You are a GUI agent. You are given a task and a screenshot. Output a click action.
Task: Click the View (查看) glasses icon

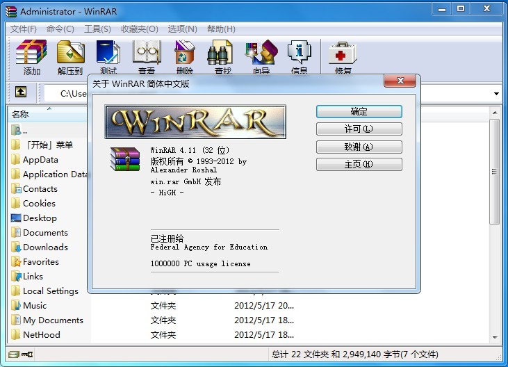(147, 54)
